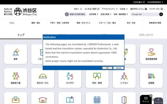Select the シブカツ people icon
Viewport: 167px width, 104px height.
pos(124,76)
